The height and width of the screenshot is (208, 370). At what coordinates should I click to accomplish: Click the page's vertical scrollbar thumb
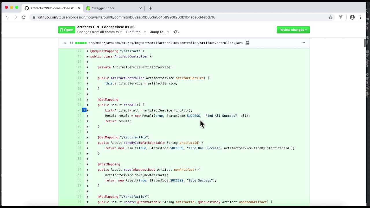pyautogui.click(x=365, y=42)
